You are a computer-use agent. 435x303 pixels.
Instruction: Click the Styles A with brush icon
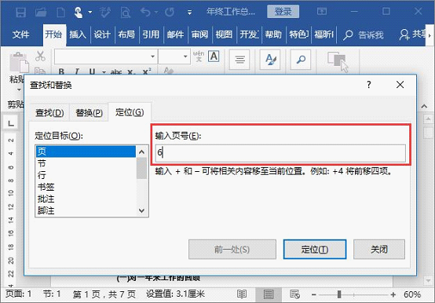[270, 60]
